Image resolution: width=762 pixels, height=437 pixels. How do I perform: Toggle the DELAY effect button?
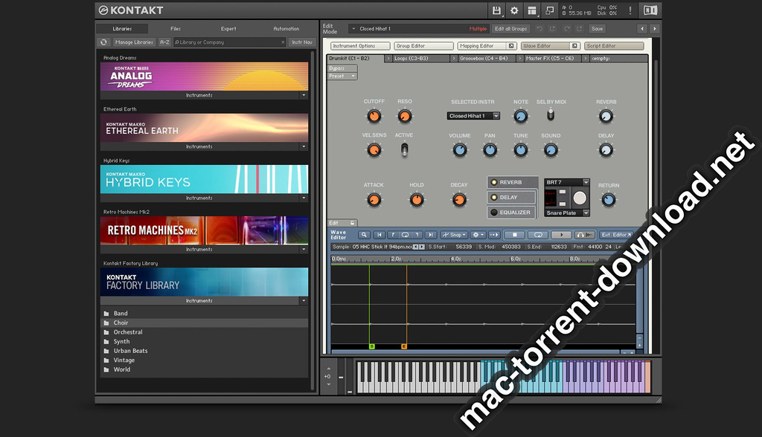click(x=512, y=197)
